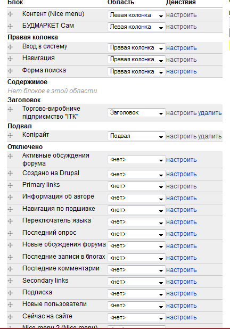Click drag handle next to Primary links
This screenshot has height=329, width=230.
(x=10, y=185)
